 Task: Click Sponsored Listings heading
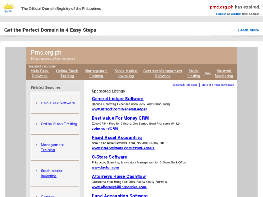(x=108, y=91)
